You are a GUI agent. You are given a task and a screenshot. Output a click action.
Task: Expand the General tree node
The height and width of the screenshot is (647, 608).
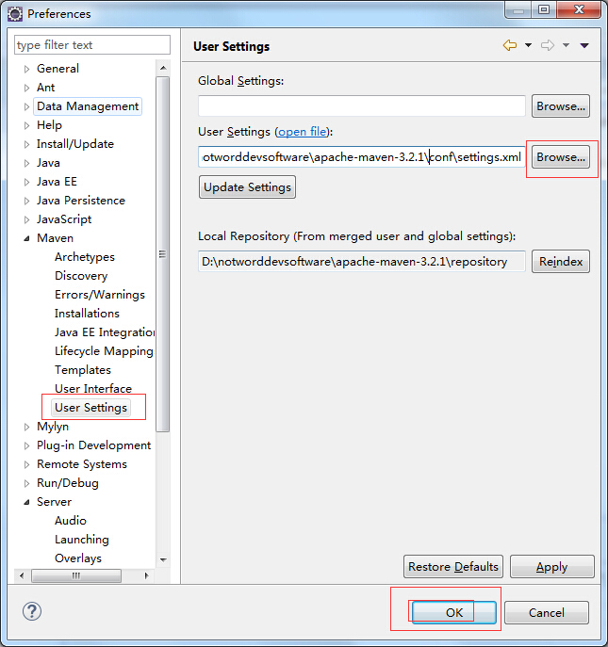coord(26,69)
